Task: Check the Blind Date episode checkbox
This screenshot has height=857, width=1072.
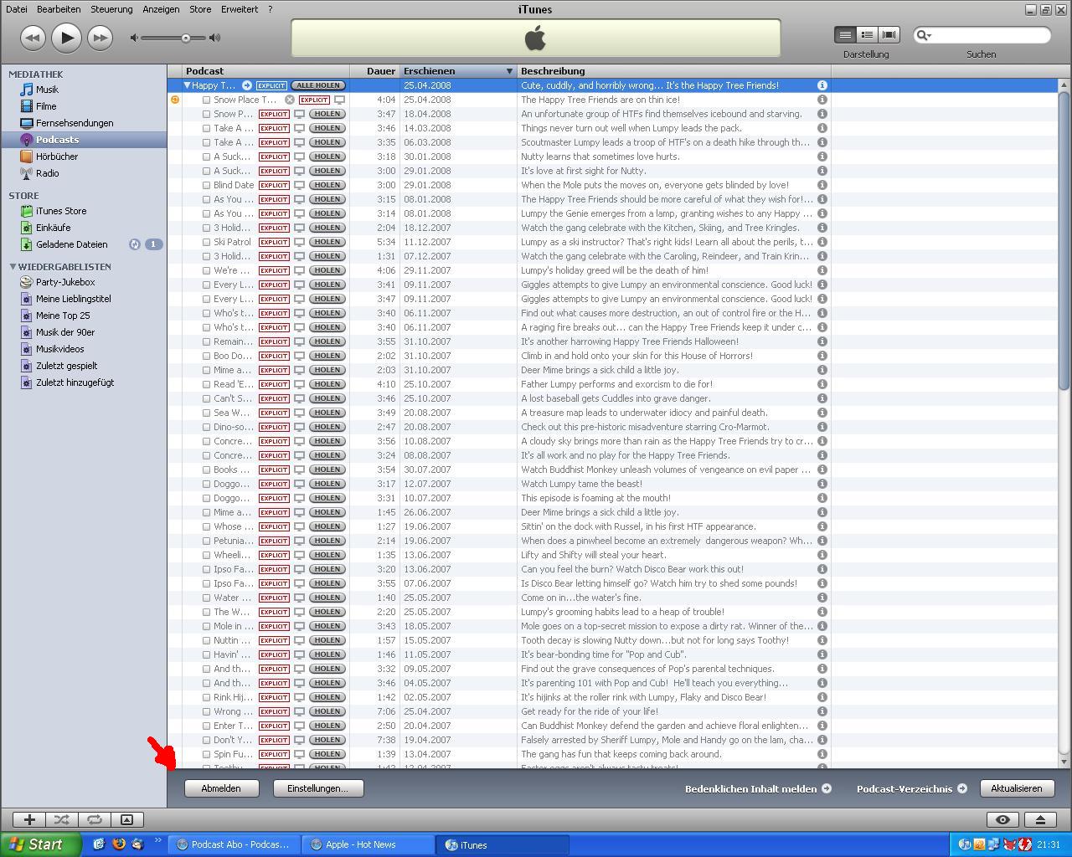Action: click(x=207, y=185)
